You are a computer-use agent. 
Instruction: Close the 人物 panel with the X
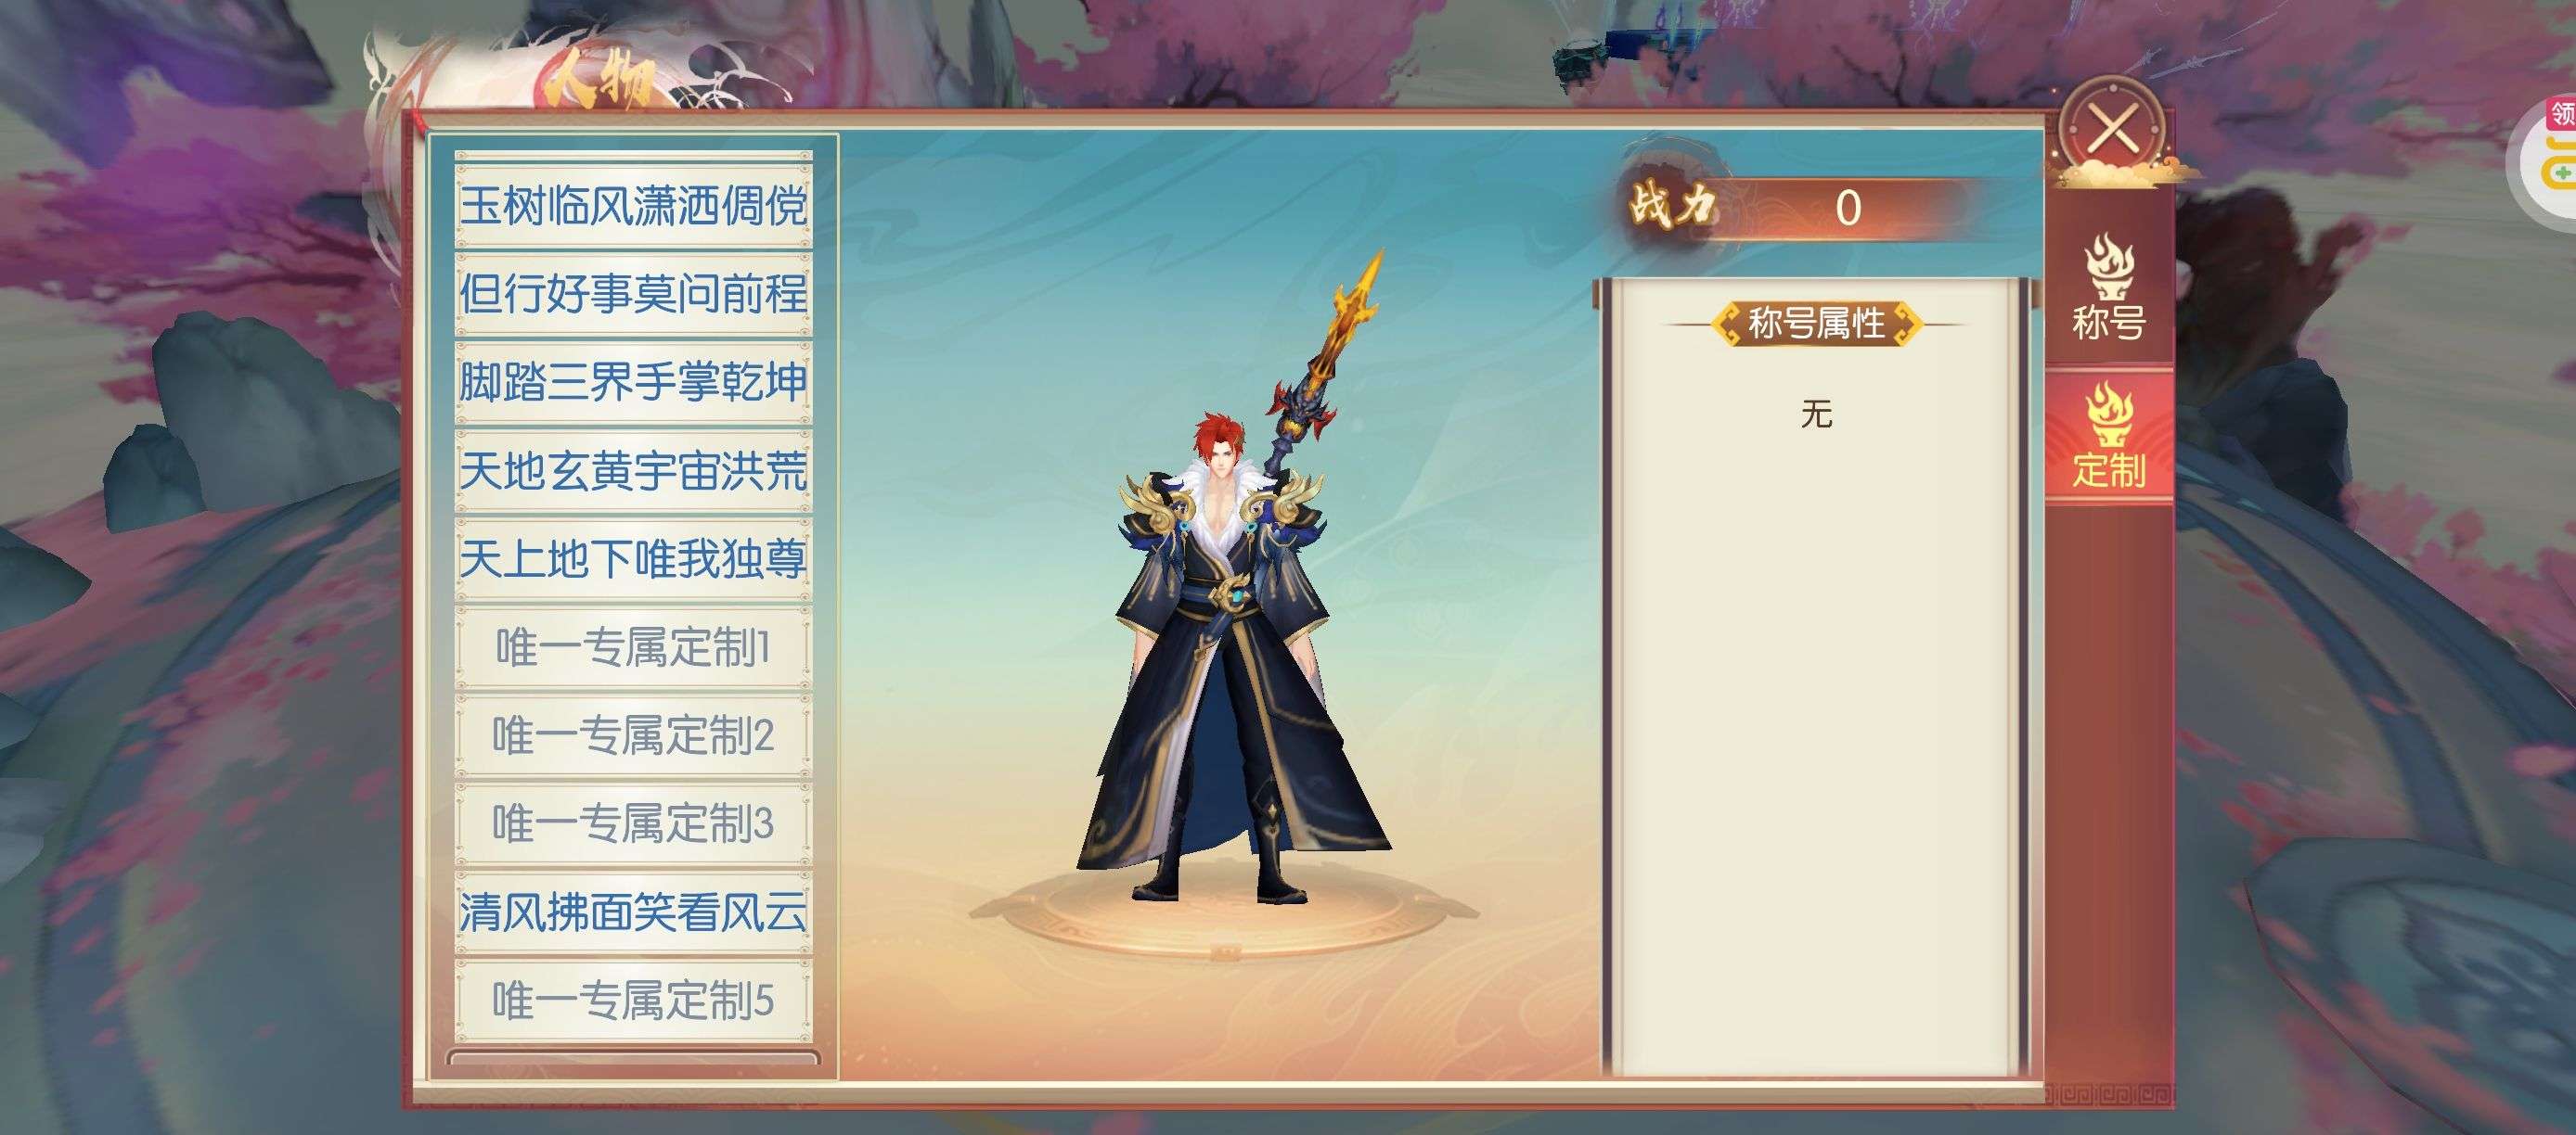[2113, 130]
